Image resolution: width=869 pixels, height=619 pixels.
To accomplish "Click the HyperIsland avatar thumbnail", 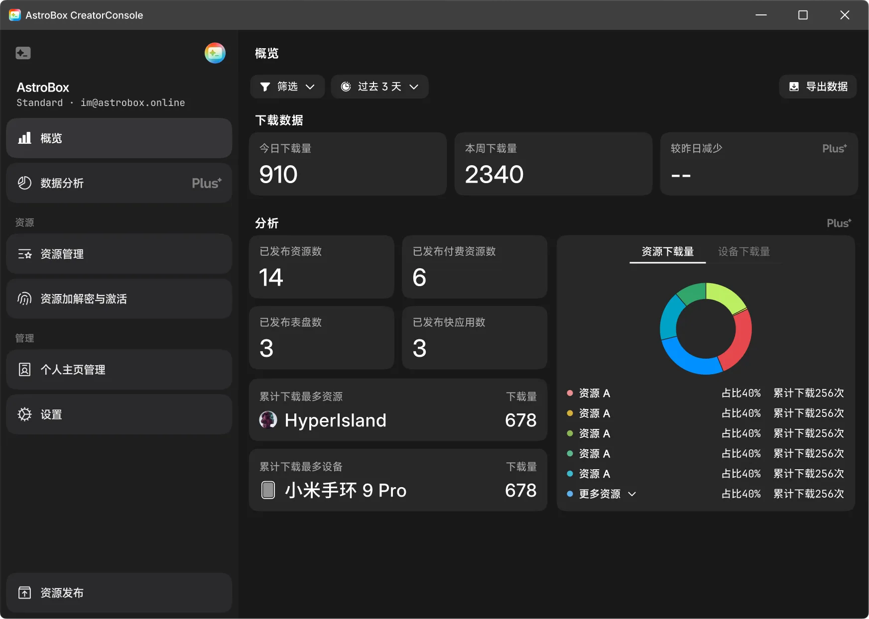I will coord(268,419).
